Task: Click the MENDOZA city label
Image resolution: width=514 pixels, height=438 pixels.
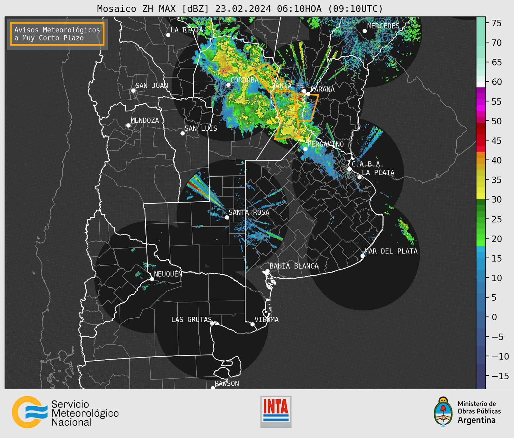Action: tap(145, 121)
